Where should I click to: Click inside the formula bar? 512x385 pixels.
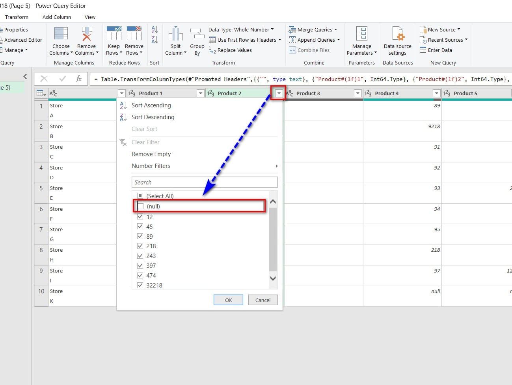click(x=302, y=79)
